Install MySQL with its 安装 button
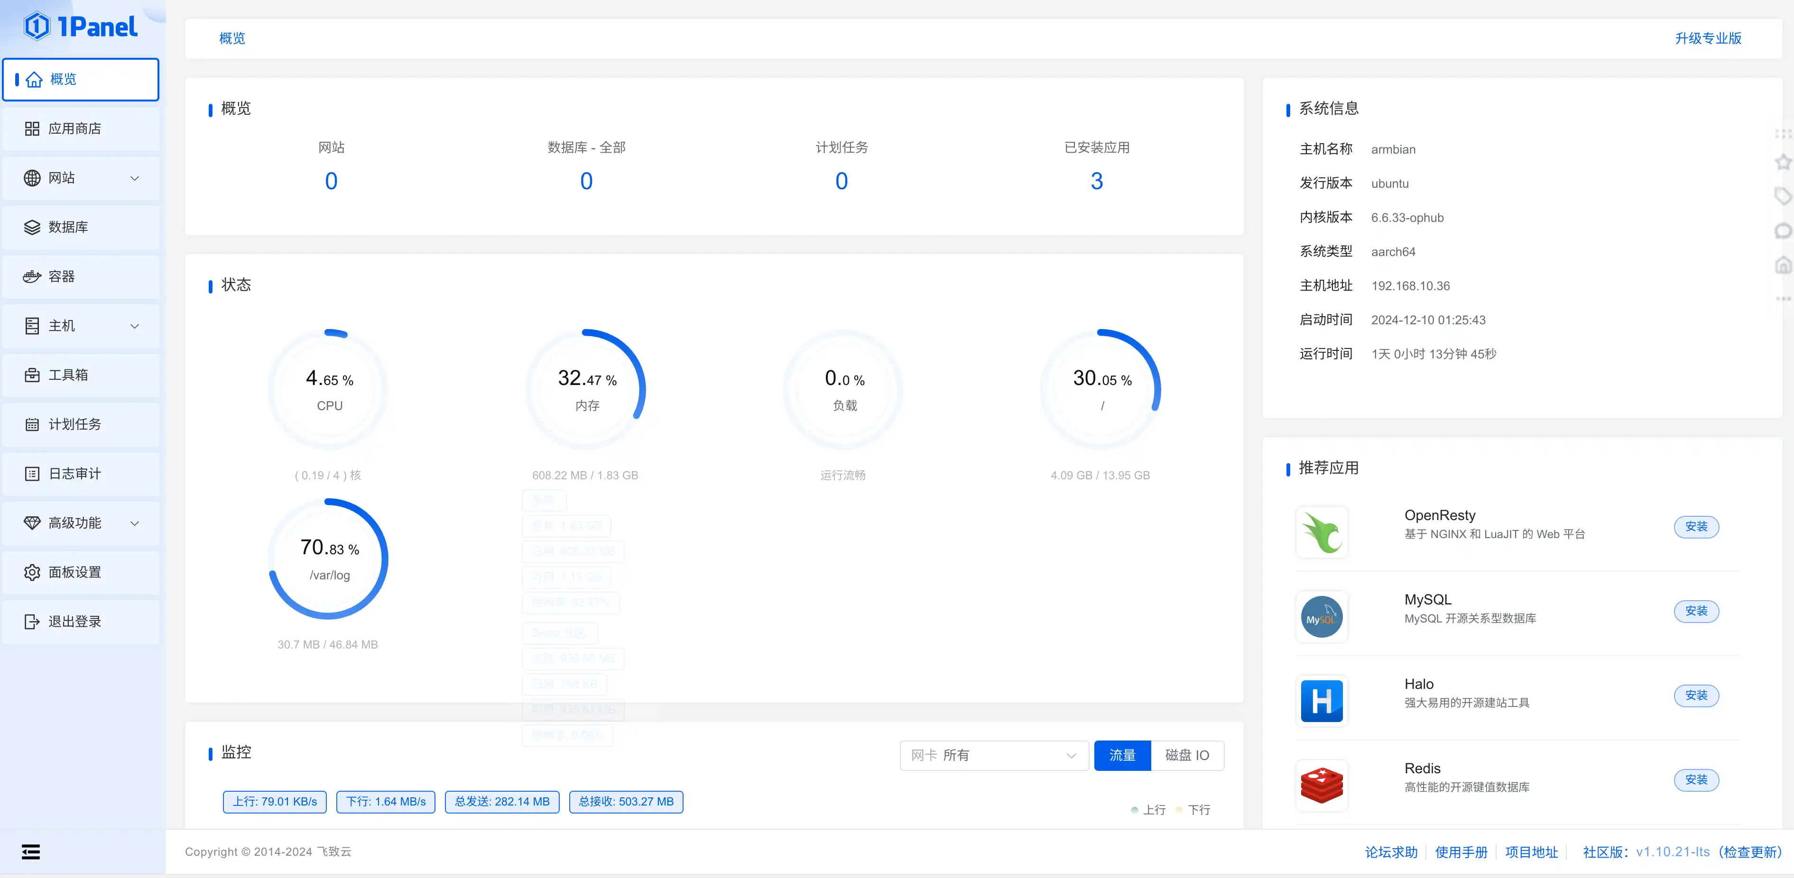Image resolution: width=1794 pixels, height=878 pixels. (x=1696, y=611)
